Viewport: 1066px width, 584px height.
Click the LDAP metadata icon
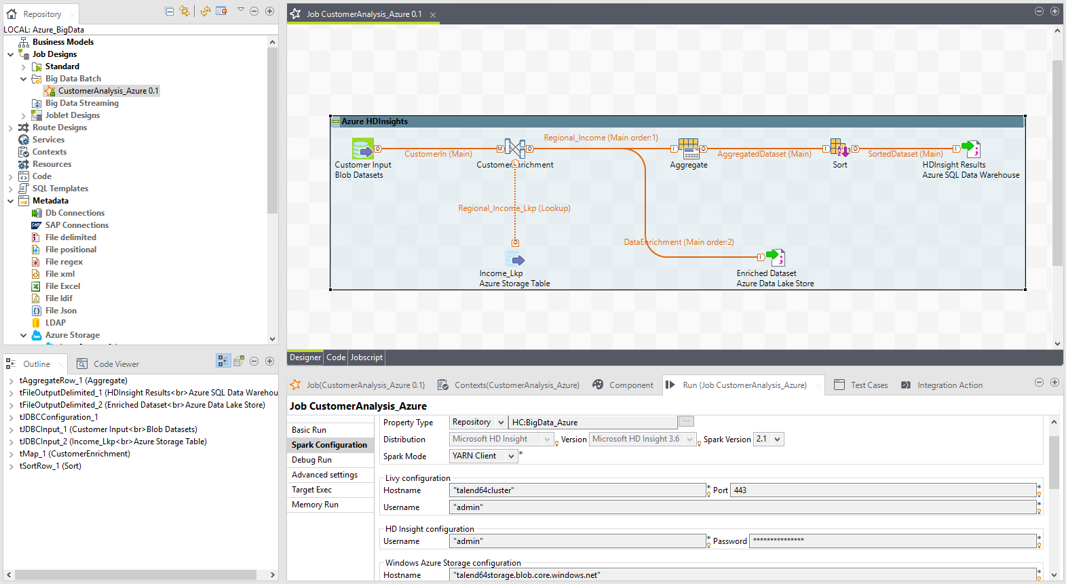tap(36, 323)
